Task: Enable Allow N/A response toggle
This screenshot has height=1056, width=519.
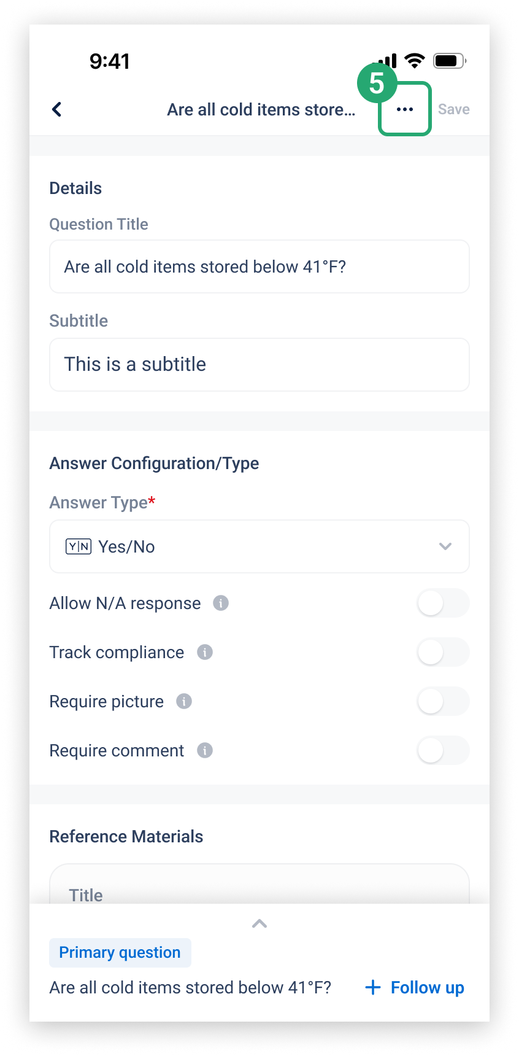Action: click(444, 603)
